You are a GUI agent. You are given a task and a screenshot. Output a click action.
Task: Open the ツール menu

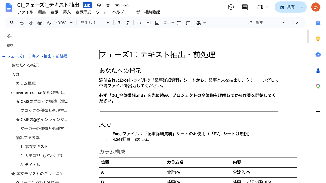coord(102,12)
